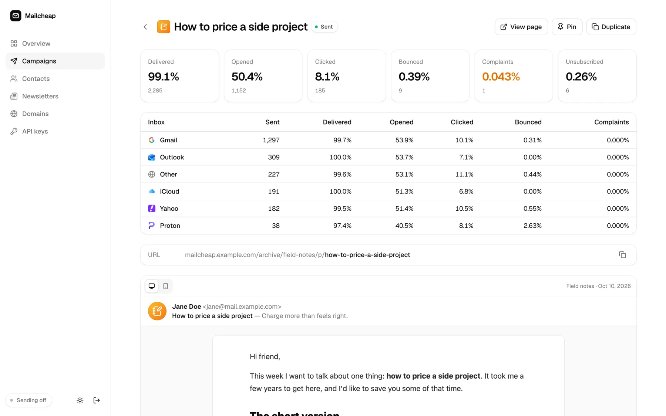Click the Unsubscribed 0.26% stat card
This screenshot has width=666, height=416.
597,76
